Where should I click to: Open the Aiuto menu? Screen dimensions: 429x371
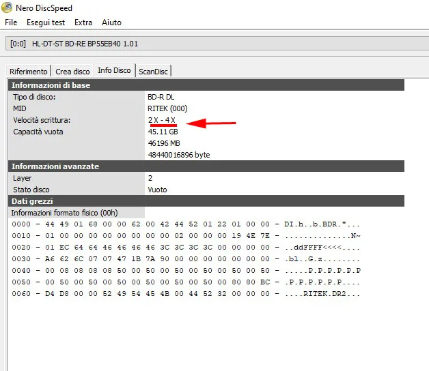pos(111,23)
